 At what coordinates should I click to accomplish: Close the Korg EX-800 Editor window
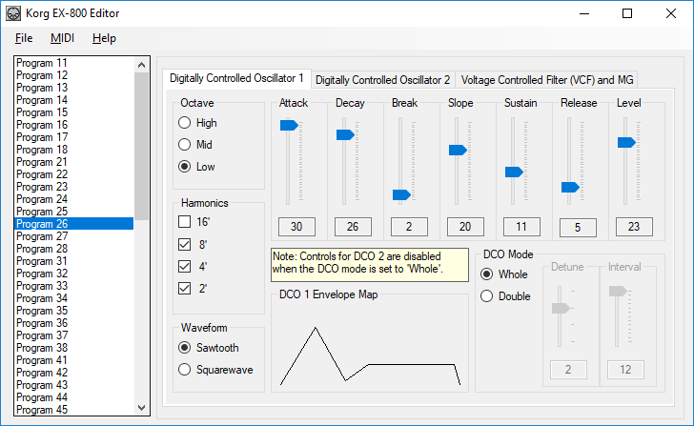[671, 13]
